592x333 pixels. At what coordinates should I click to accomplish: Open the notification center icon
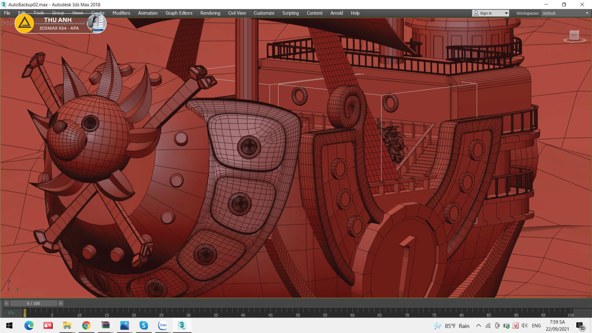click(x=580, y=326)
